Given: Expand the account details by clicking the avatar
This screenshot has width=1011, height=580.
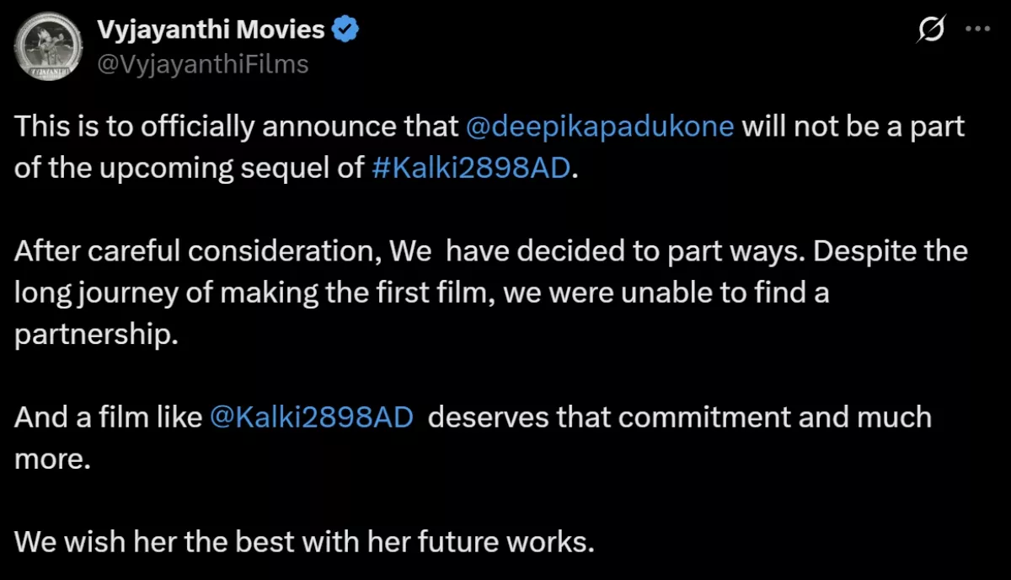Looking at the screenshot, I should pos(48,46).
